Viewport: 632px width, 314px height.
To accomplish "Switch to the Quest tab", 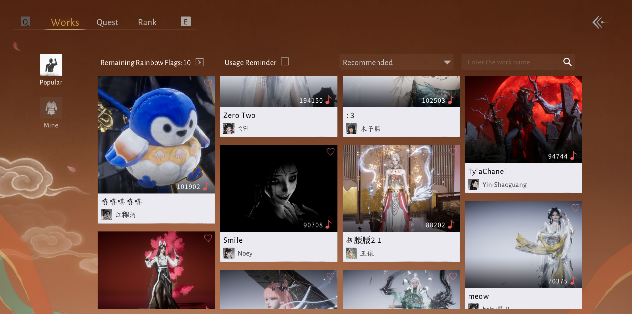I will tap(108, 22).
